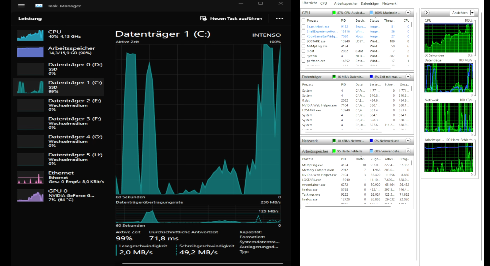Tick the XboxGameBarWidget process checkbox

click(x=304, y=36)
